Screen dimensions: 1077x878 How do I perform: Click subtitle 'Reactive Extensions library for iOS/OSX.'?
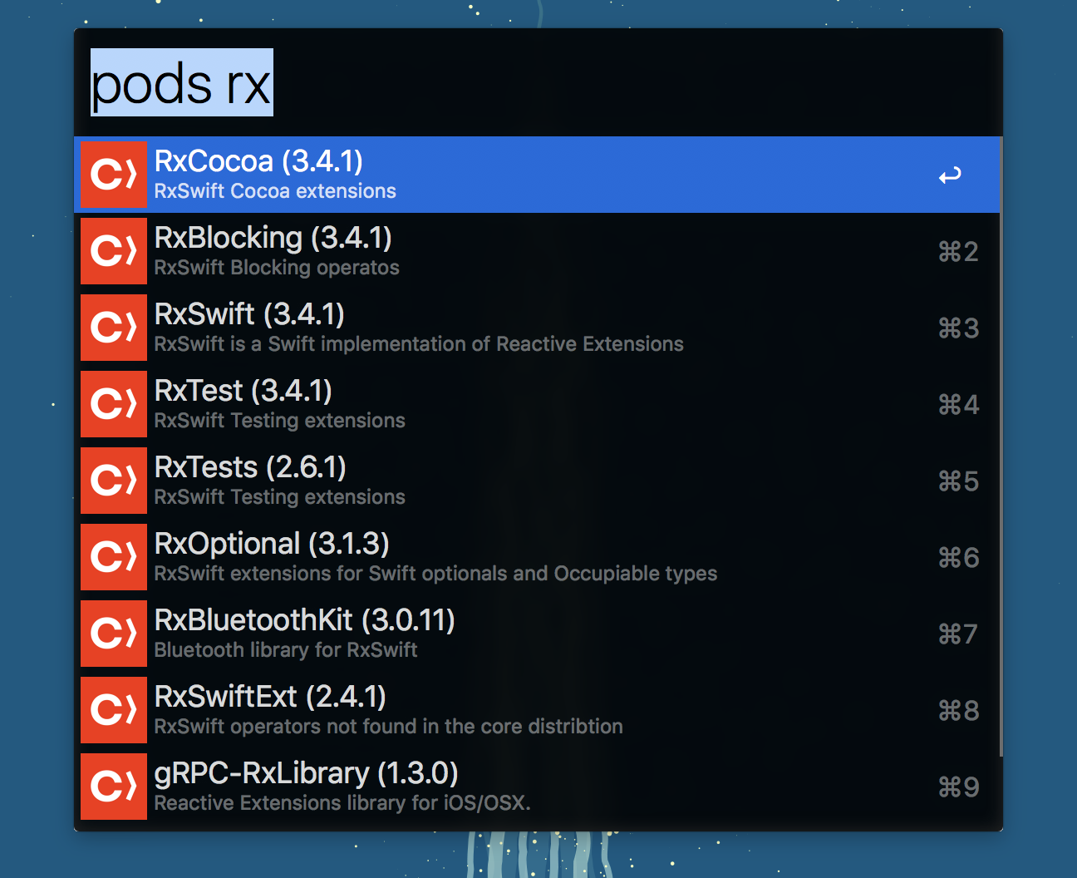click(x=342, y=803)
